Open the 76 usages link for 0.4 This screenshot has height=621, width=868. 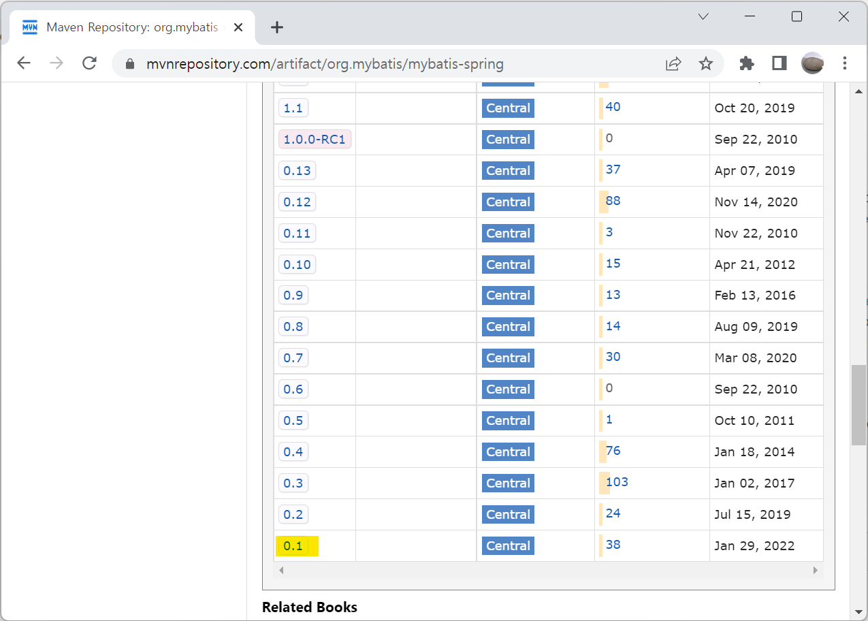tap(613, 451)
